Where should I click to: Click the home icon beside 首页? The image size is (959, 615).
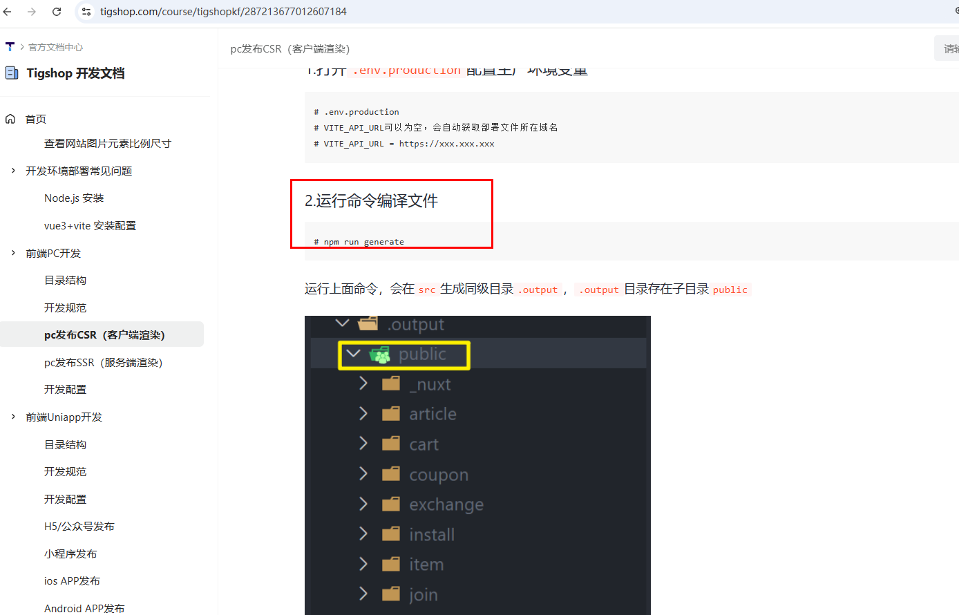10,119
